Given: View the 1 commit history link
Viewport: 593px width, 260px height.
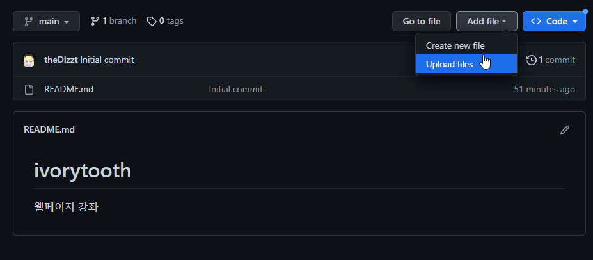Looking at the screenshot, I should click(551, 60).
